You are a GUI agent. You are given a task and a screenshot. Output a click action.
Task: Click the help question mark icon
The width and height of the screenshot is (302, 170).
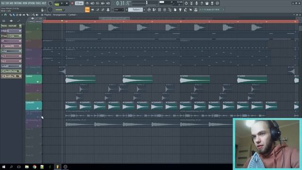point(201,3)
